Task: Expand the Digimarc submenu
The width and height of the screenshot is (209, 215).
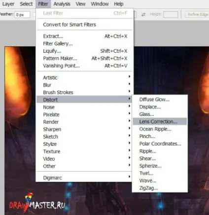Action: [84, 178]
